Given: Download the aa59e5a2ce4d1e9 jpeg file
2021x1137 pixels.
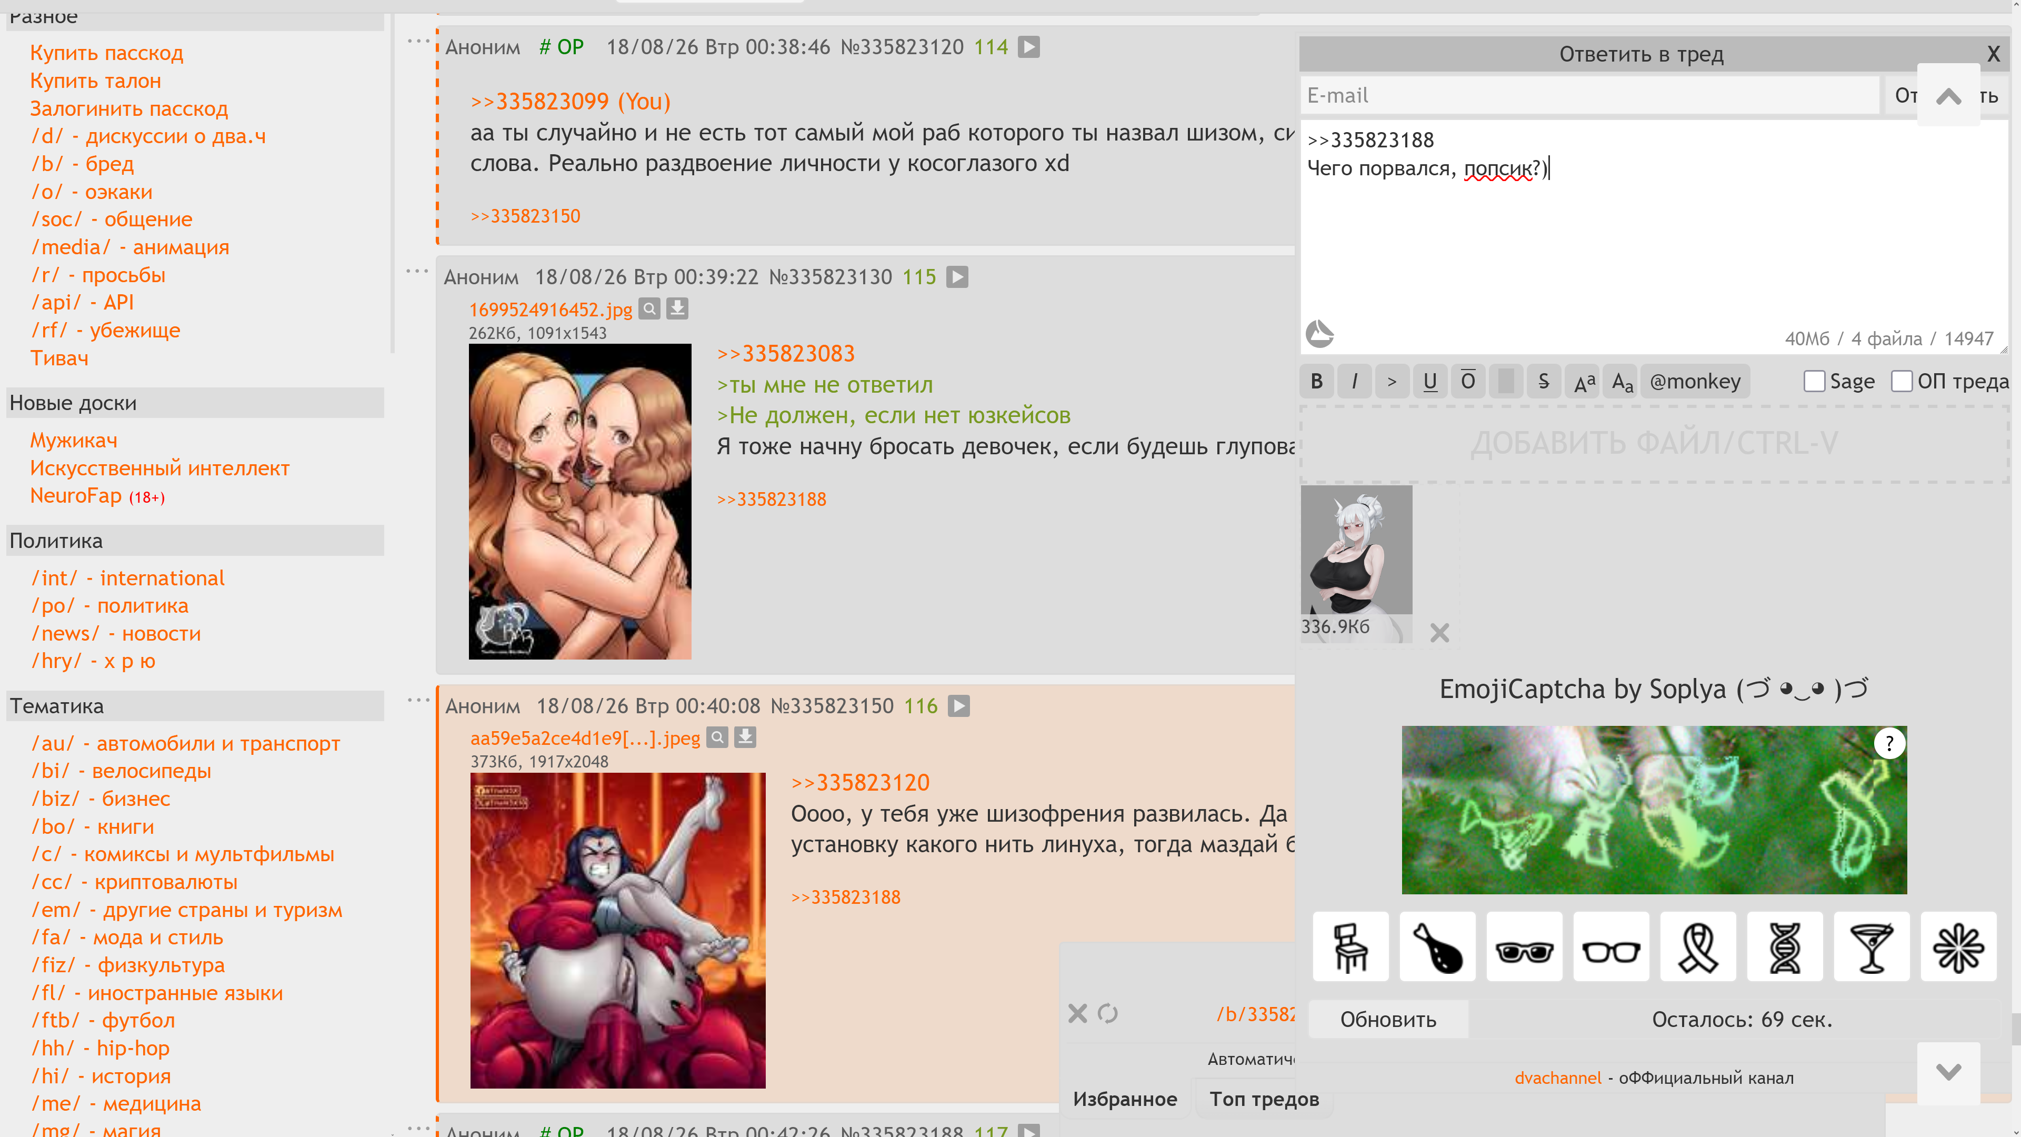Looking at the screenshot, I should 745,737.
